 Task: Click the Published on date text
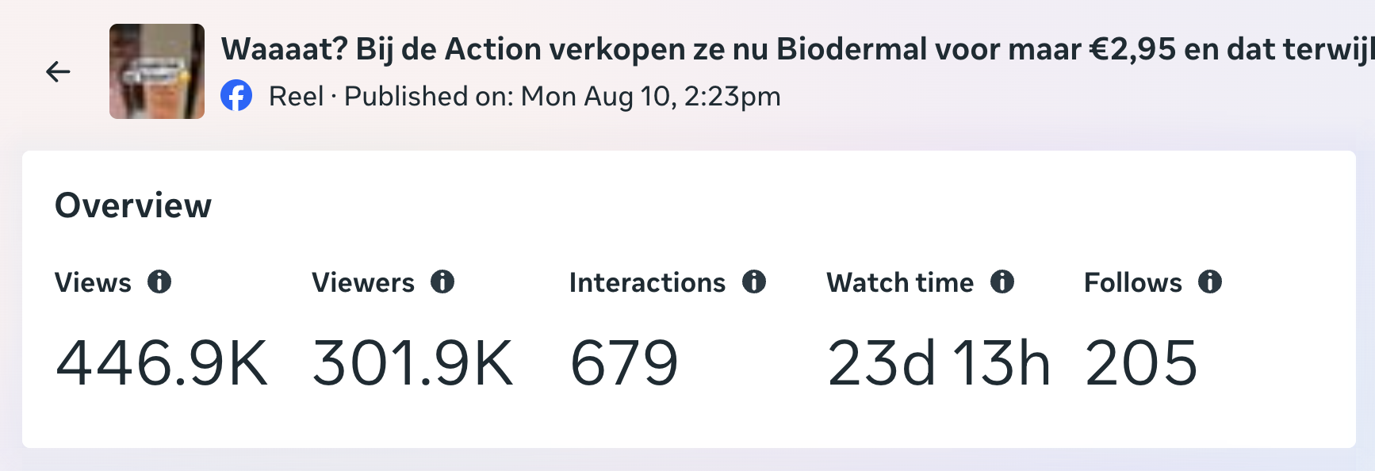click(x=563, y=97)
